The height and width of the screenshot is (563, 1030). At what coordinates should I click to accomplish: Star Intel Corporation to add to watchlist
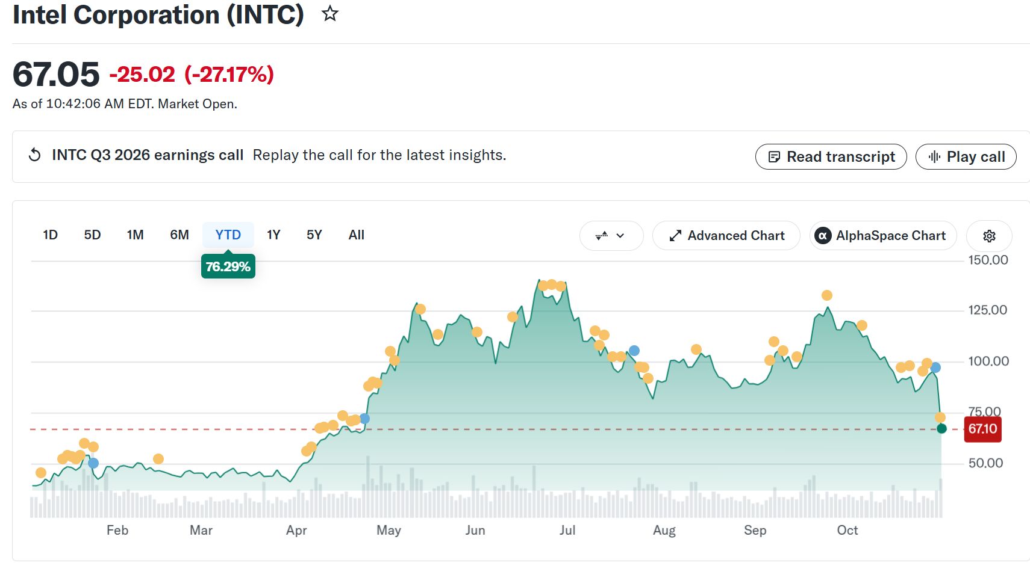click(x=329, y=13)
